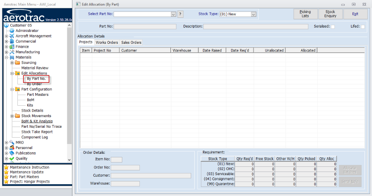Toggle the Serialised checkbox
This screenshot has height=196, width=372.
pos(333,27)
